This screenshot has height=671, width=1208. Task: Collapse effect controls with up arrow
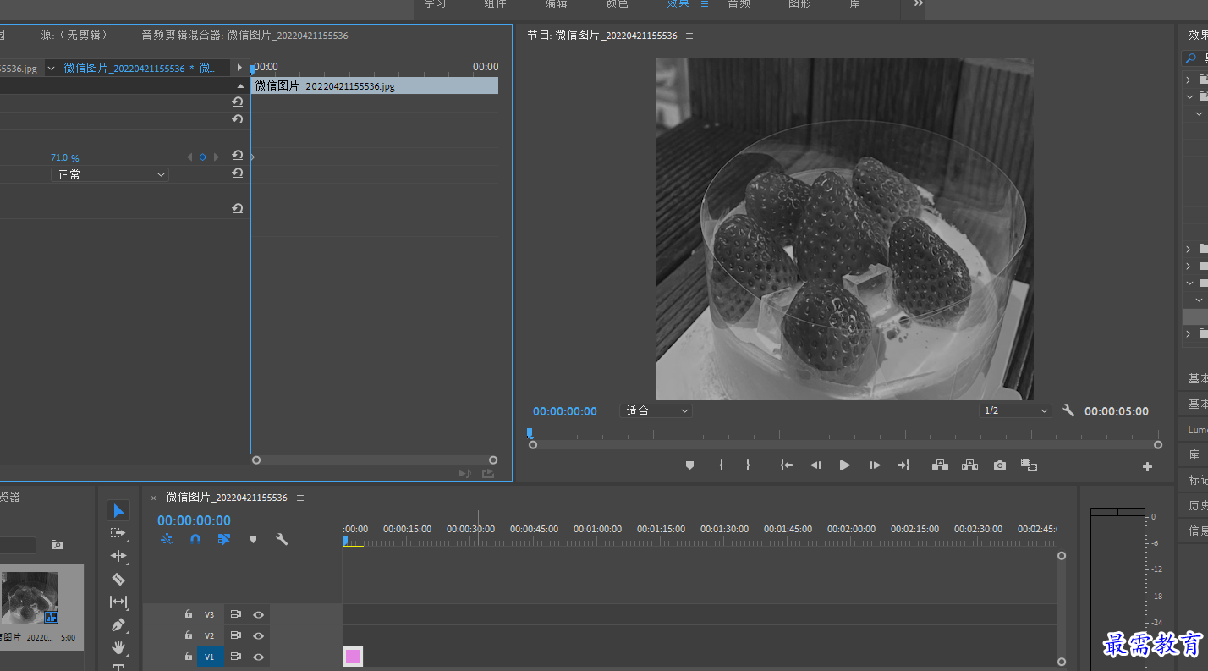point(239,85)
